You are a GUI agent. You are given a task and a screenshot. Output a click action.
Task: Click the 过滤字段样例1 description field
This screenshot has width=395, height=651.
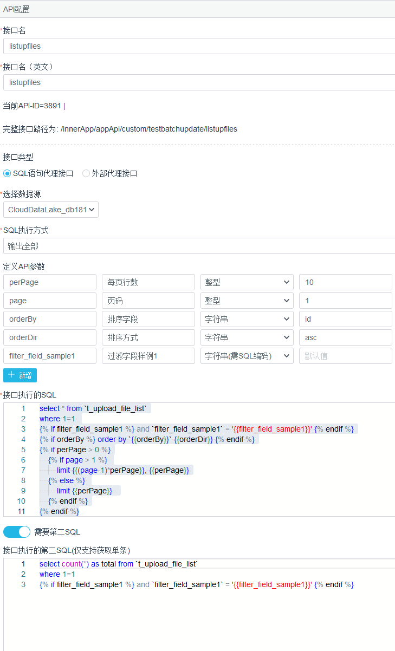[148, 356]
